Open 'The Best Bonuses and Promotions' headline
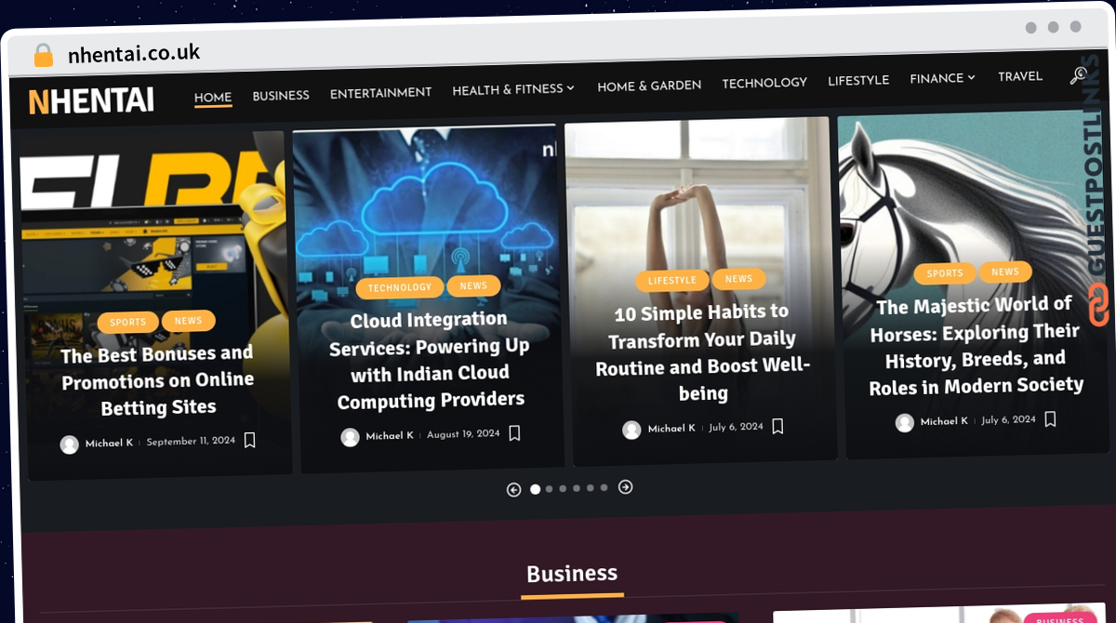 [158, 380]
